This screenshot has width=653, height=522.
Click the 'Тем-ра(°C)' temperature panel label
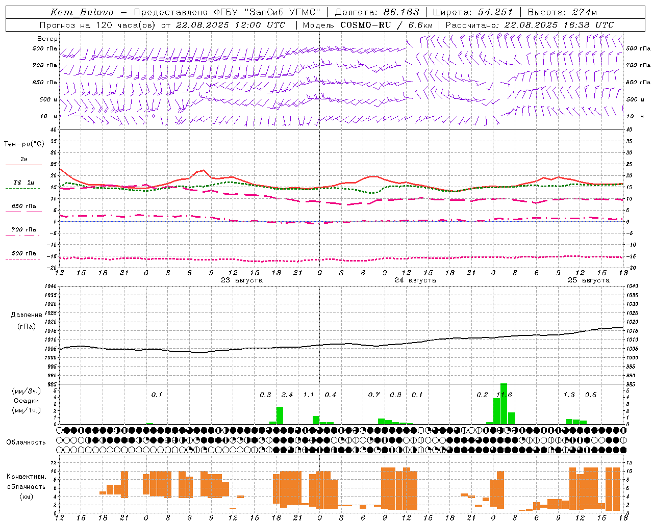tap(24, 144)
